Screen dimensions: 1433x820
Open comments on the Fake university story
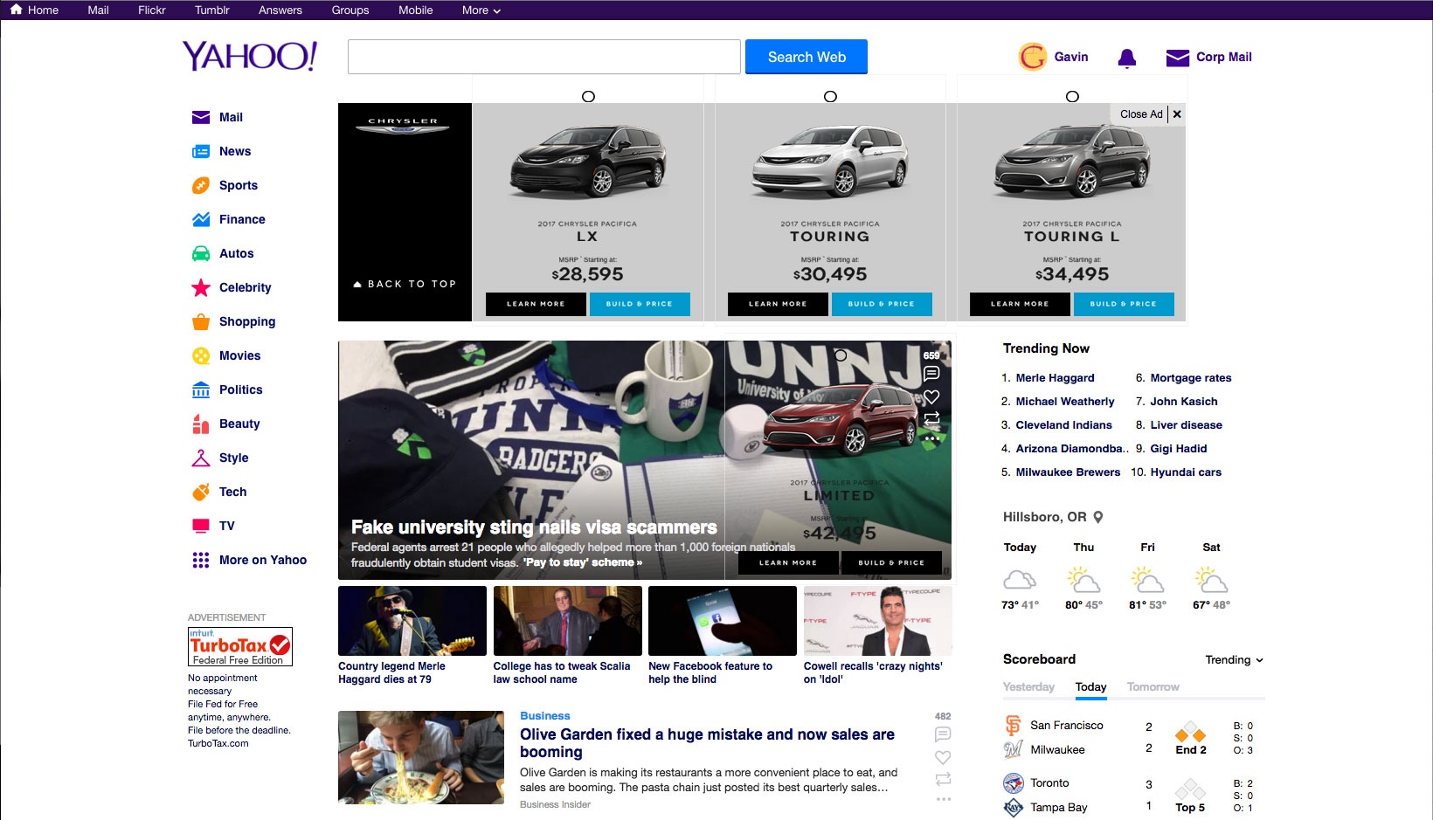931,374
